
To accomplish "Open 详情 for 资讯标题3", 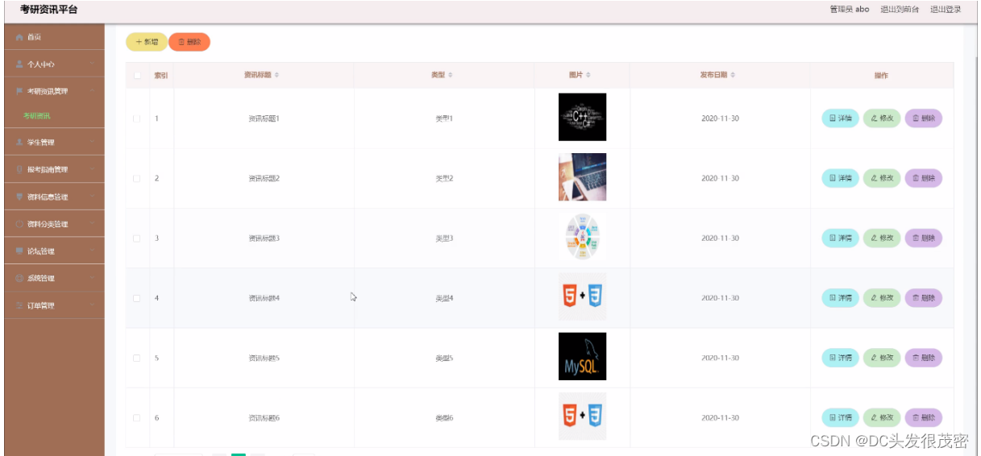I will tap(840, 238).
